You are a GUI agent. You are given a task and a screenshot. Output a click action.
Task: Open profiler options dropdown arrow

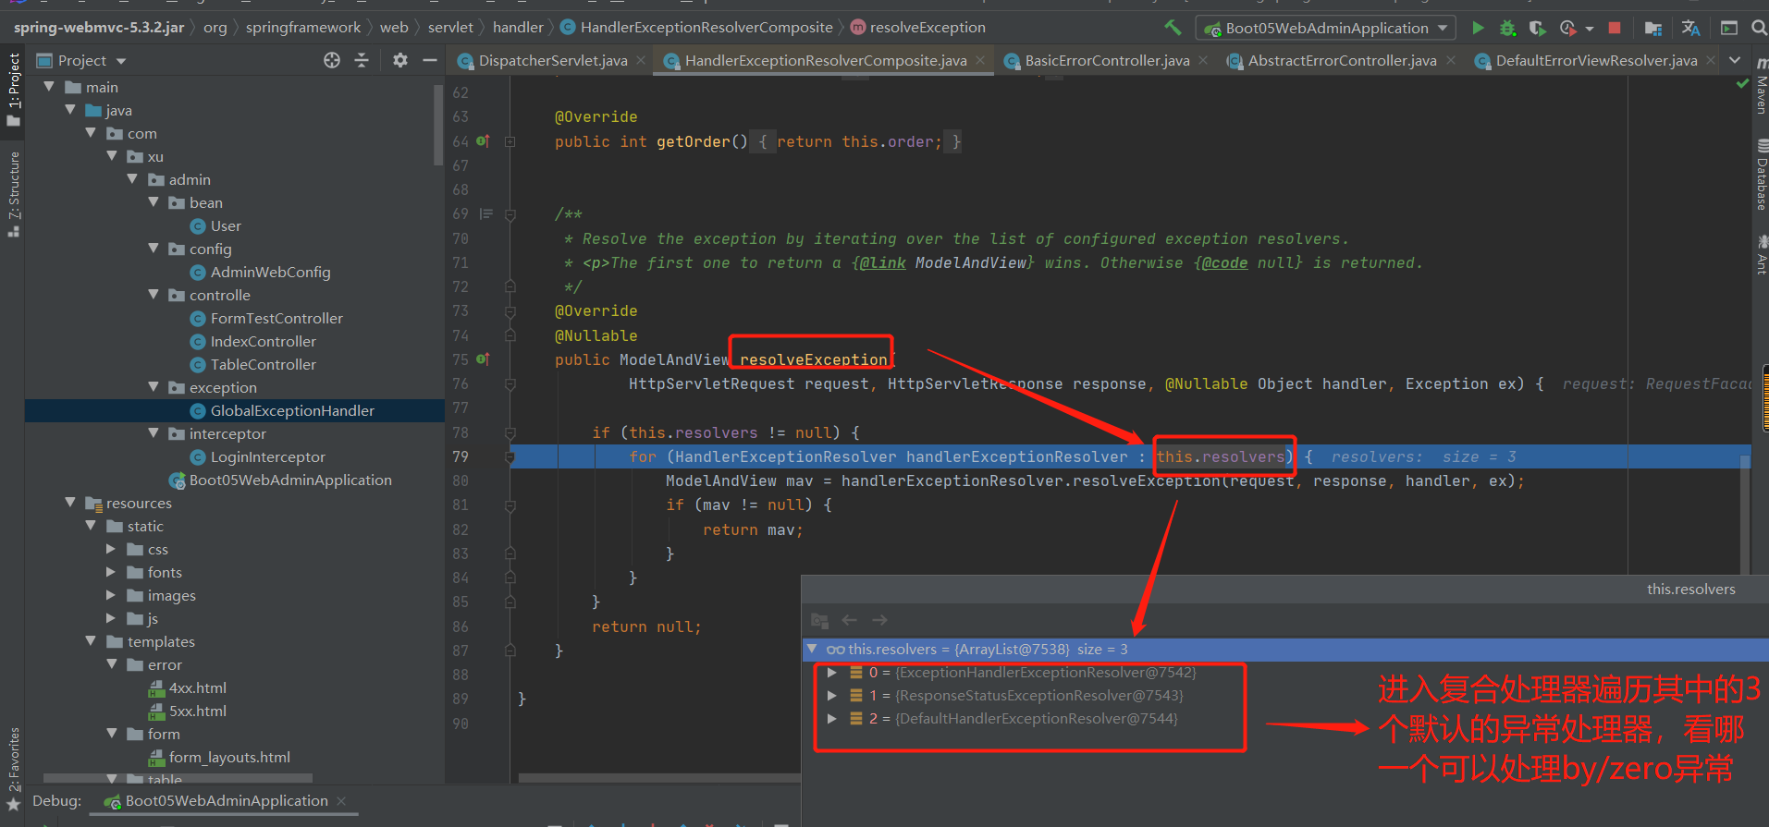pos(1590,29)
